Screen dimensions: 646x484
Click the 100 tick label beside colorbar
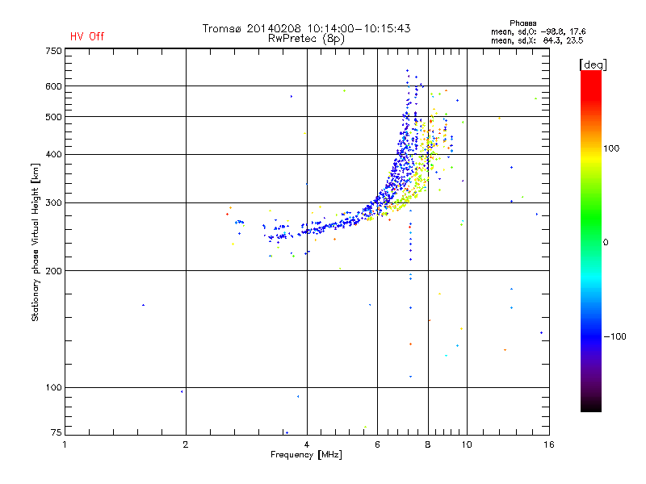(x=613, y=149)
